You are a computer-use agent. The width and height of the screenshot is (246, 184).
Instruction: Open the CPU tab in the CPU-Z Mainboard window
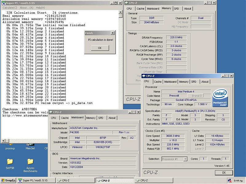[53, 118]
